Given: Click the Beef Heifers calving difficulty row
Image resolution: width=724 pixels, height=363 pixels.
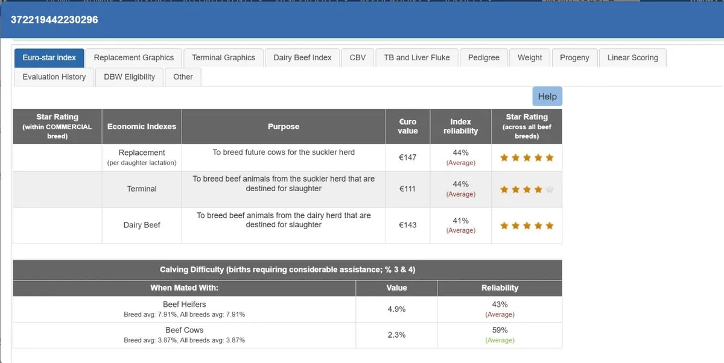Looking at the screenshot, I should pos(184,309).
